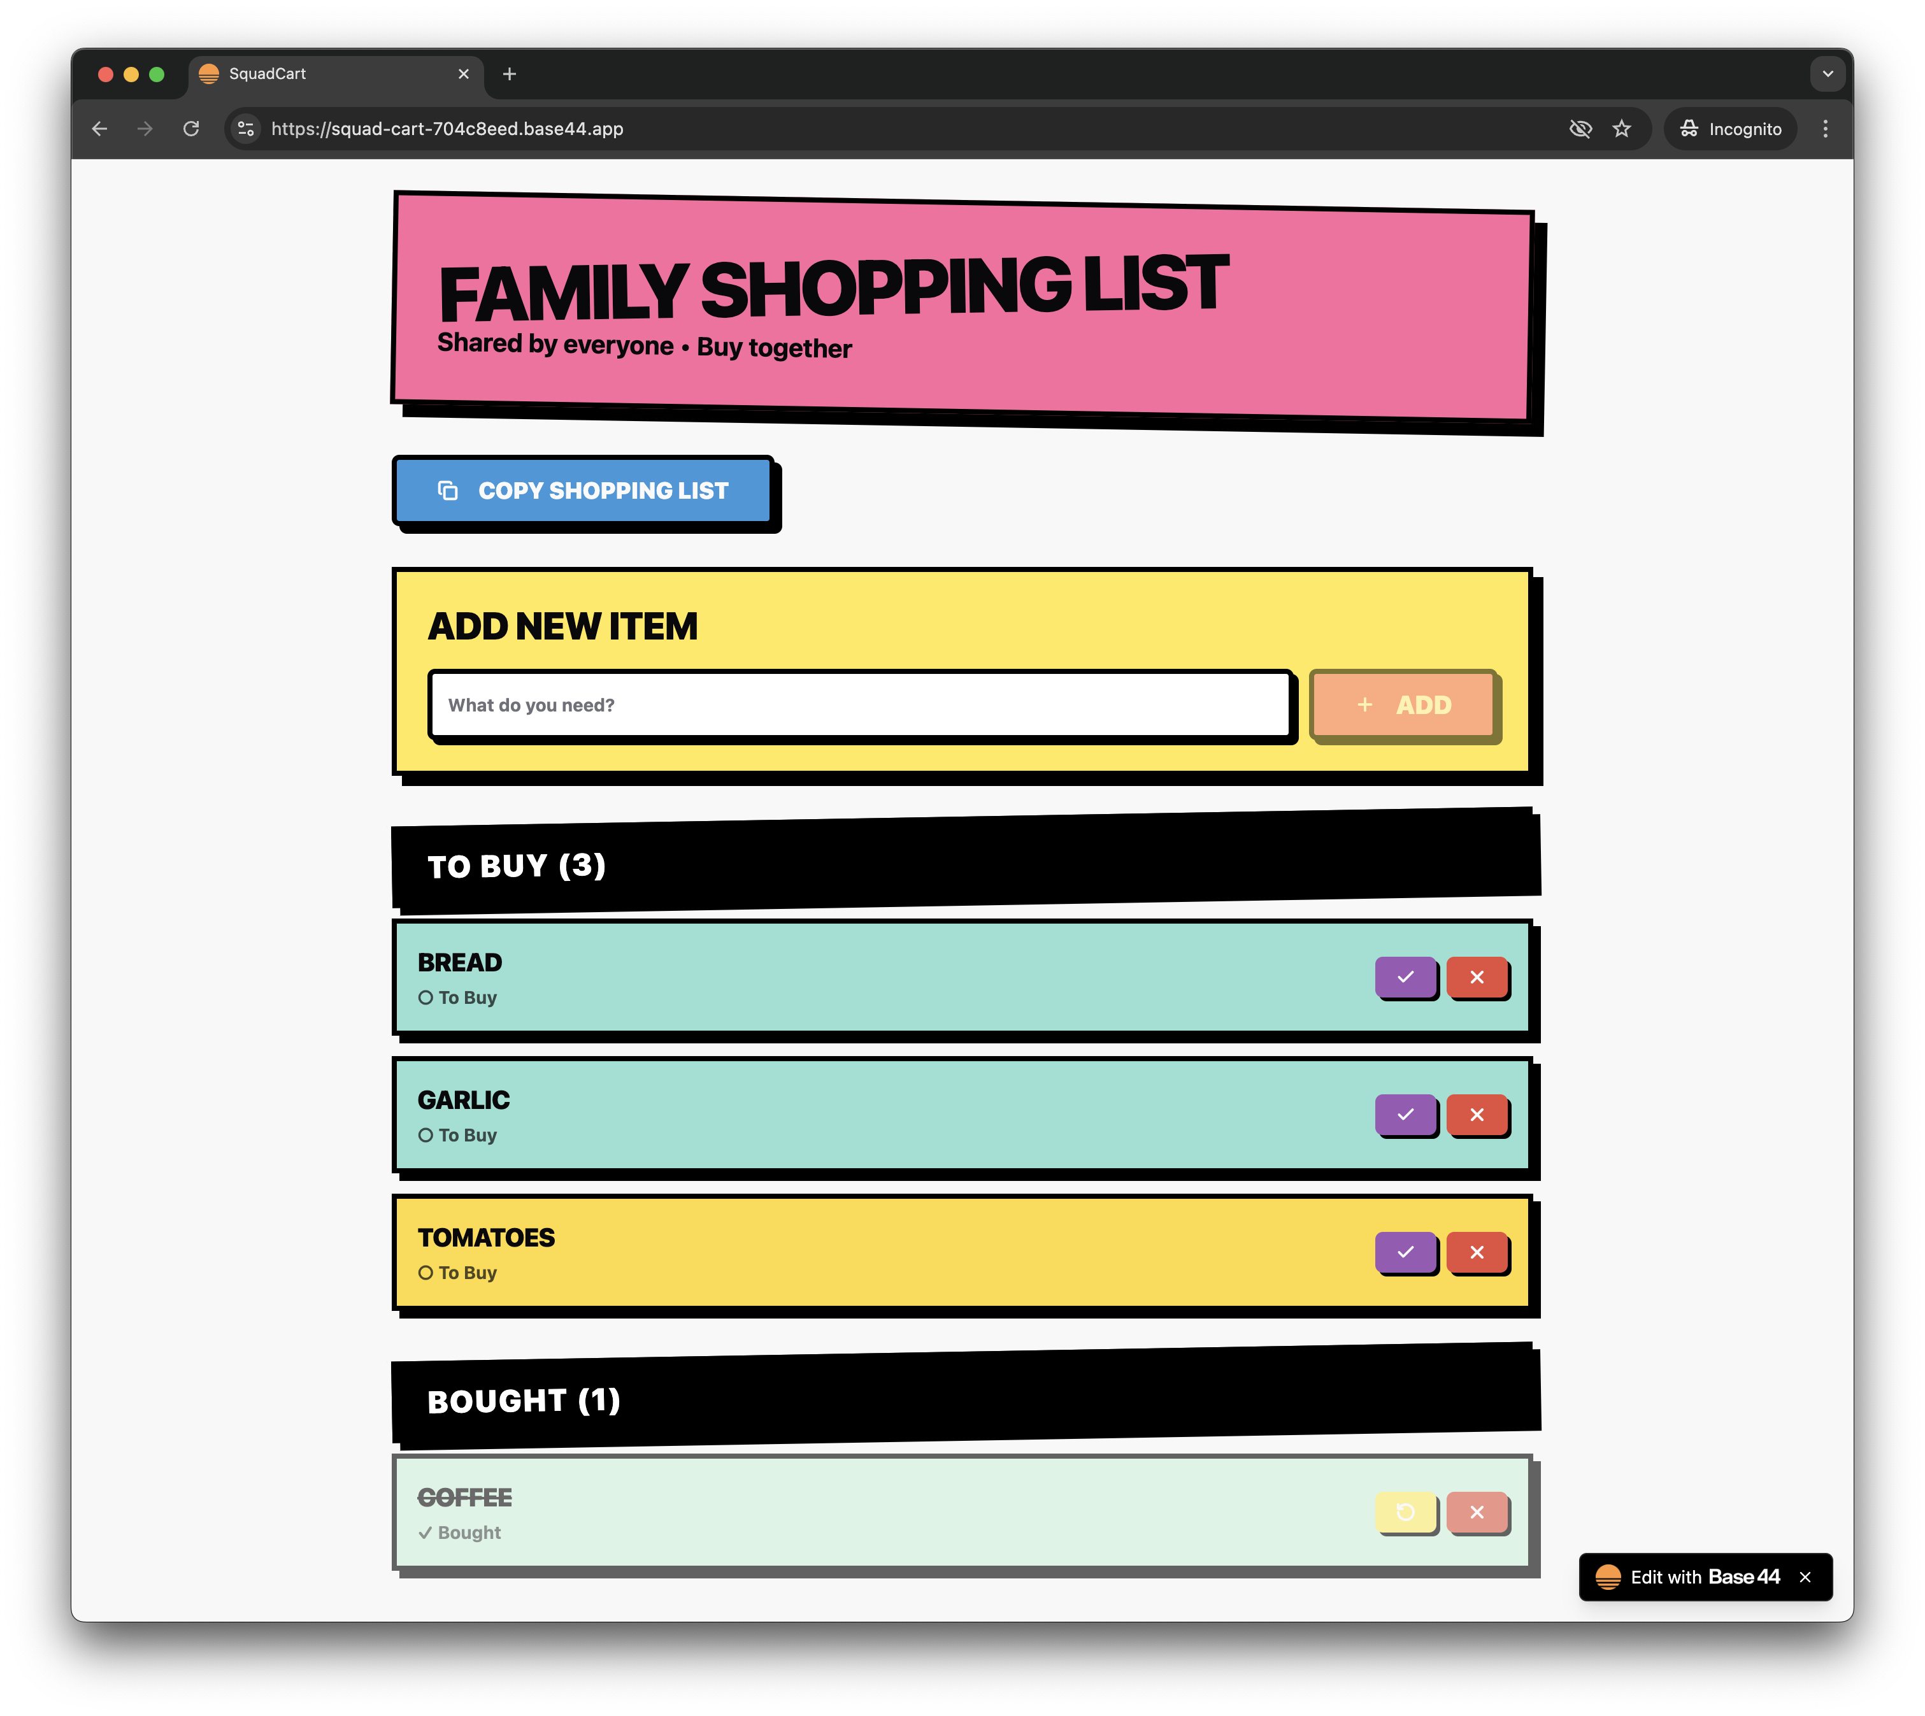Image resolution: width=1925 pixels, height=1716 pixels.
Task: Delete the Tomatoes item
Action: pos(1477,1252)
